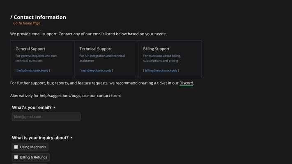Choose the Billing & Refunds inquiry option
The height and width of the screenshot is (164, 292).
pyautogui.click(x=30, y=157)
